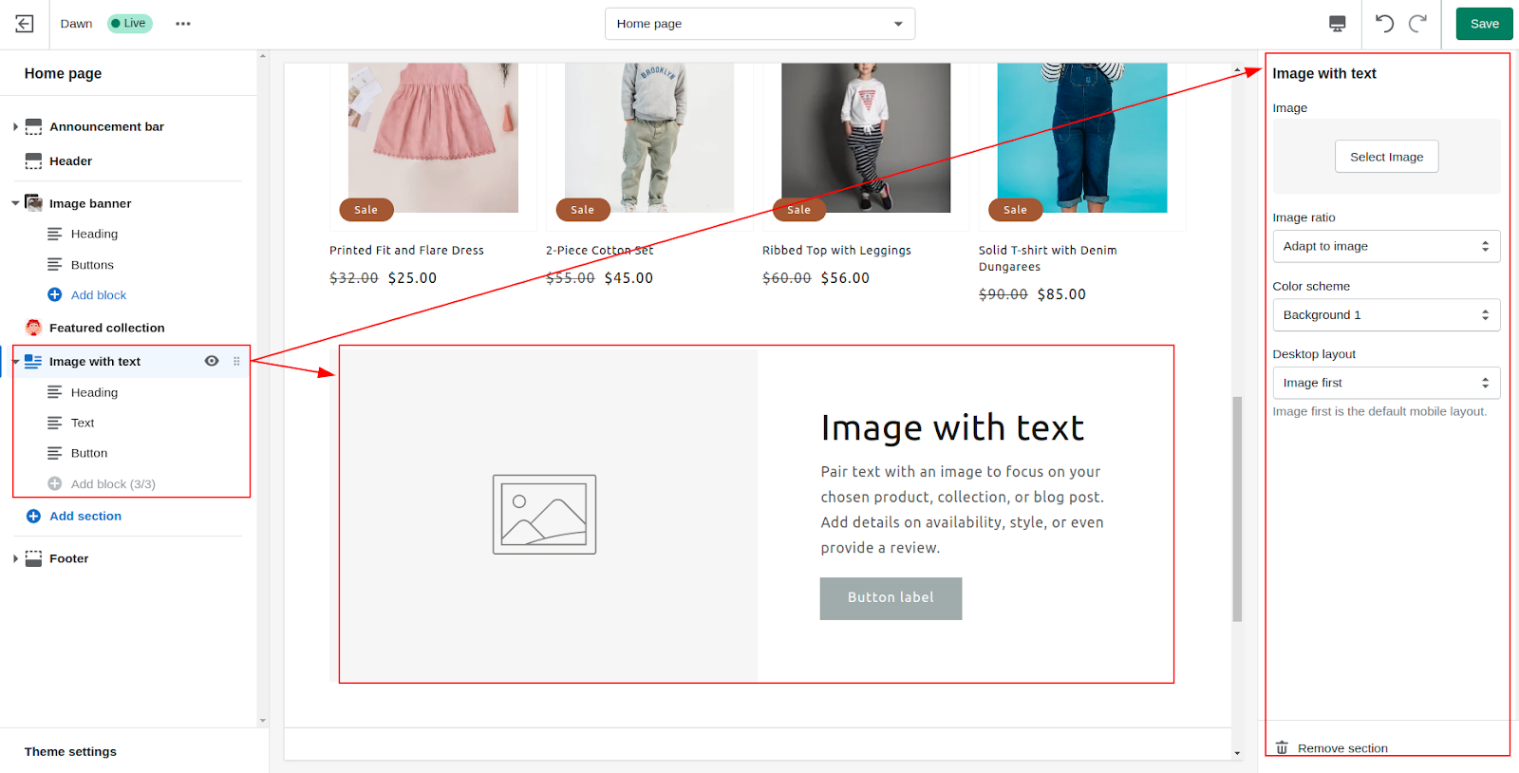The height and width of the screenshot is (773, 1519).
Task: Select the Announcement bar section icon
Action: click(34, 126)
